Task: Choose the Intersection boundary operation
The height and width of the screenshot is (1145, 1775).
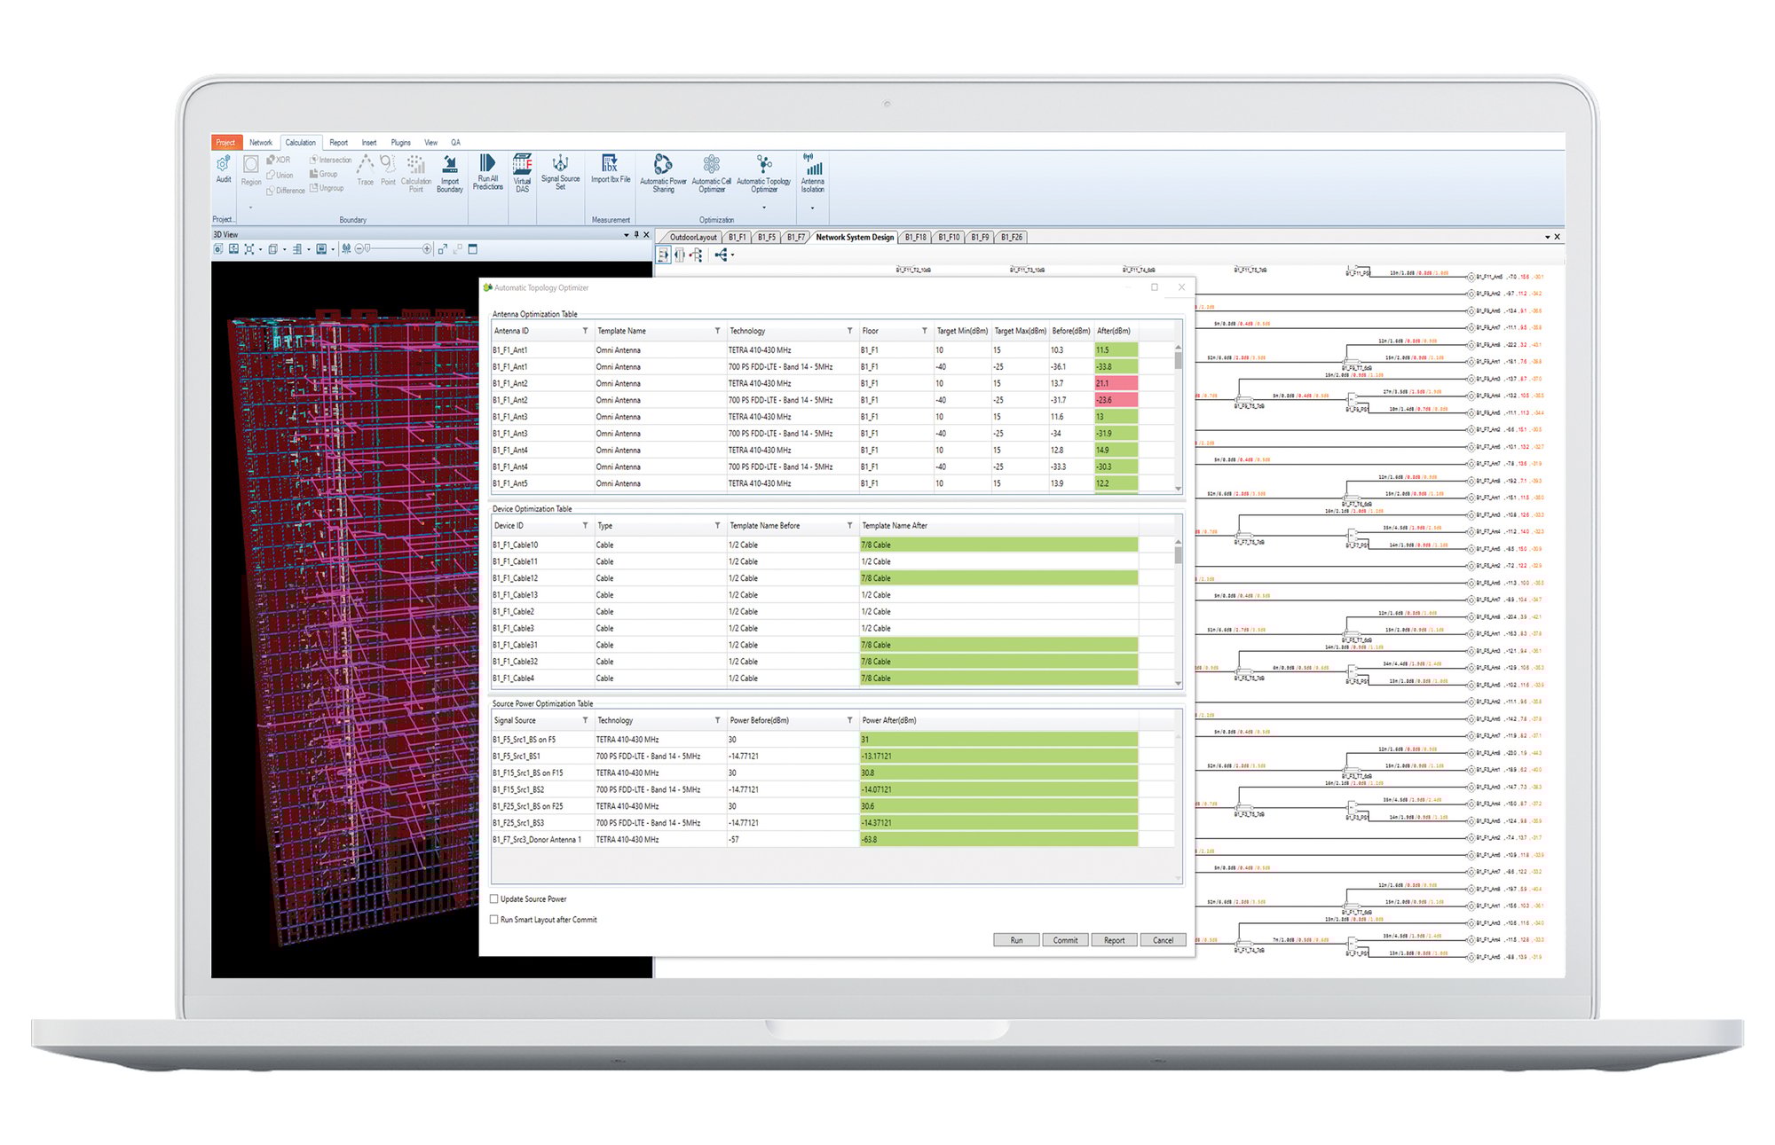Action: [330, 160]
